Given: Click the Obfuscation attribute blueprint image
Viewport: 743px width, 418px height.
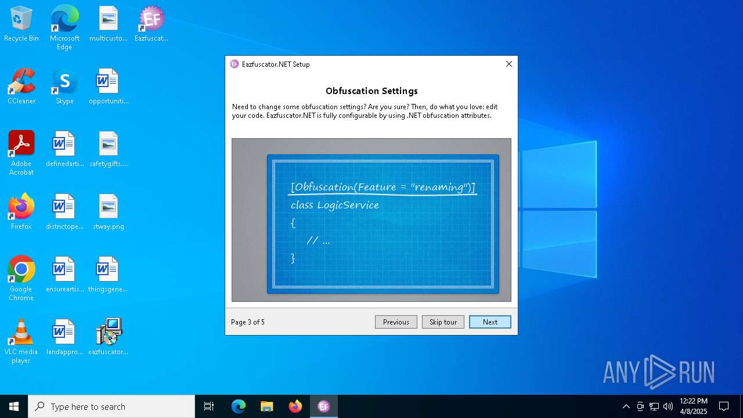Looking at the screenshot, I should click(x=371, y=220).
